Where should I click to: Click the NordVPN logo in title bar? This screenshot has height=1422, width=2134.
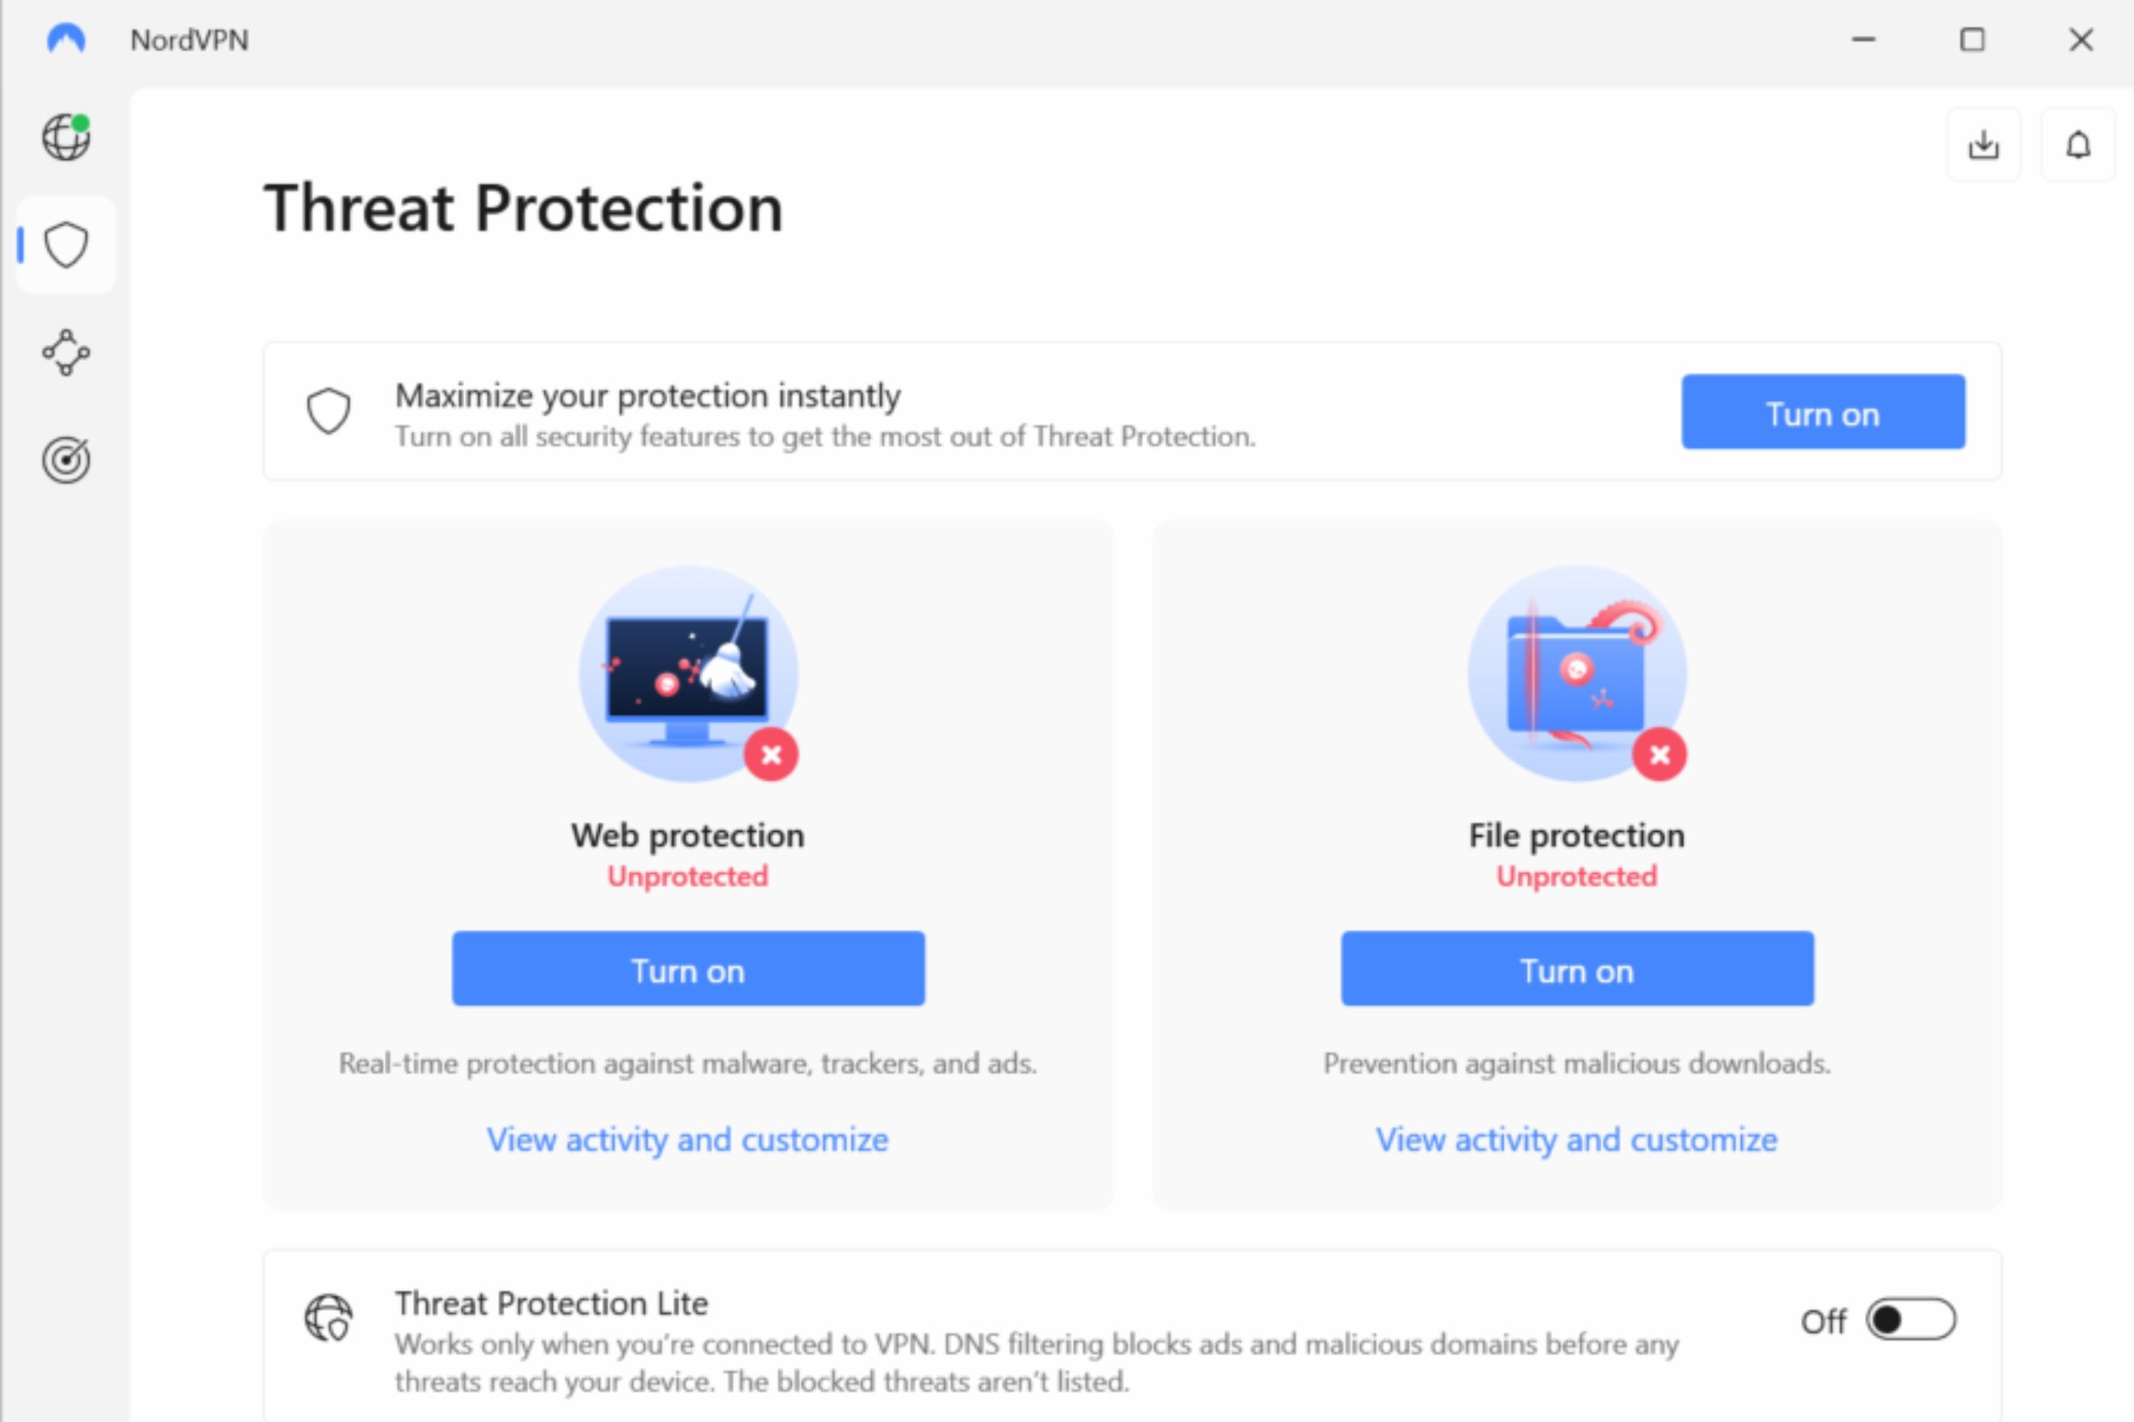click(66, 39)
